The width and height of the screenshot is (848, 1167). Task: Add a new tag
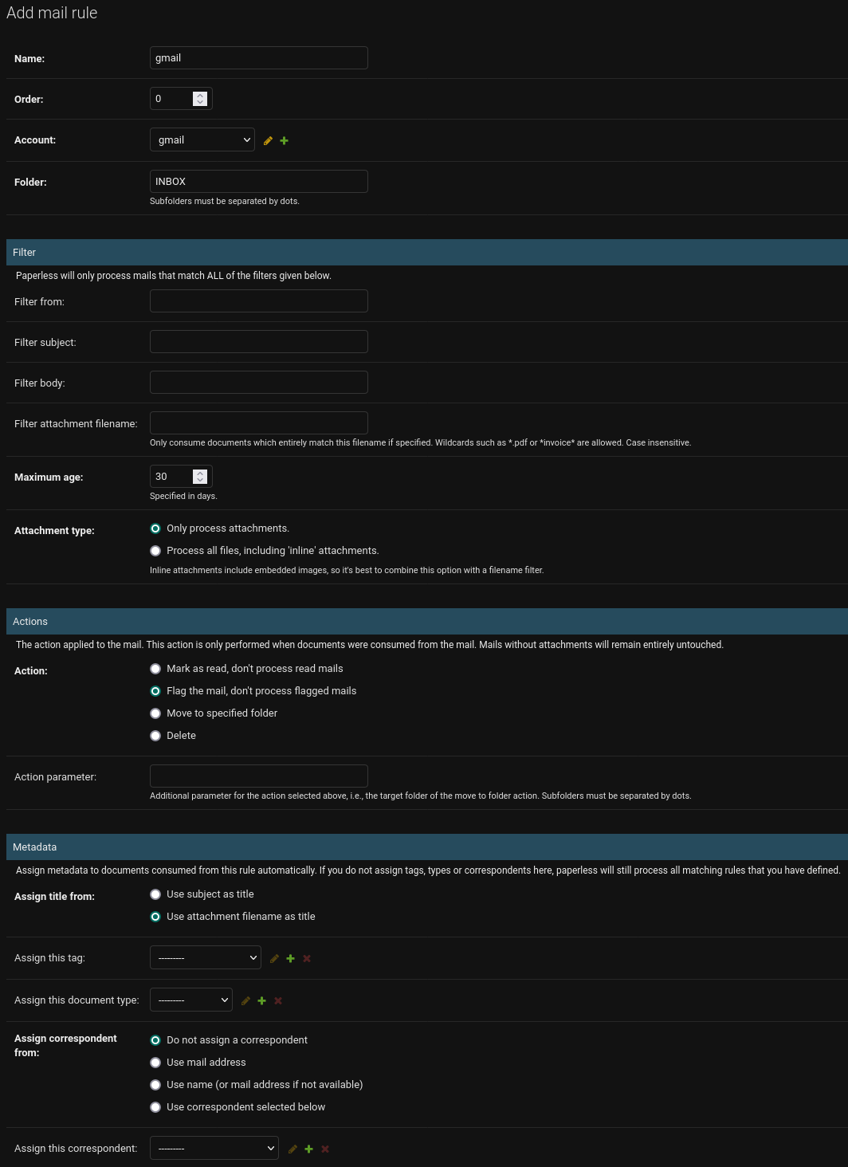(290, 958)
